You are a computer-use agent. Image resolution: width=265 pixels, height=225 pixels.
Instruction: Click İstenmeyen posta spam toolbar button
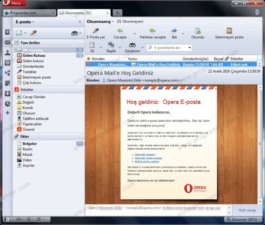coord(230,34)
